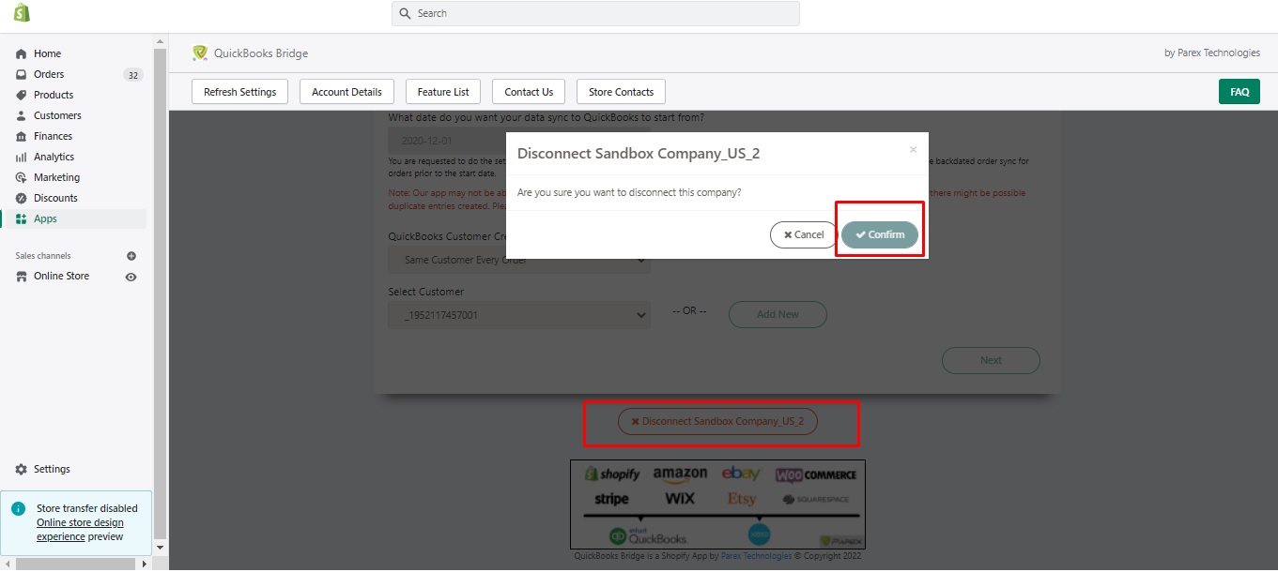Click the search magnifier icon

tap(405, 13)
